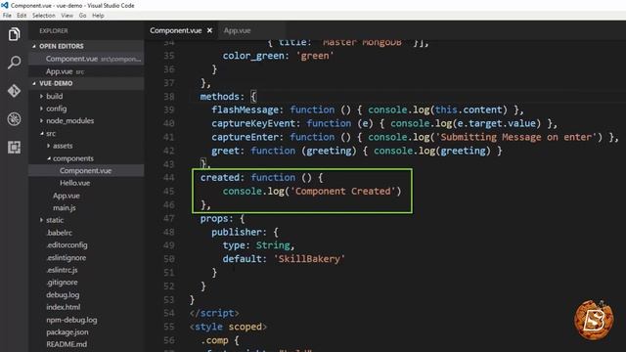This screenshot has width=626, height=352.
Task: Click the closing script tag
Action: 214,313
